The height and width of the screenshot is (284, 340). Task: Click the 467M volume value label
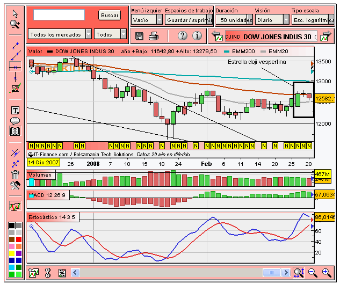tap(323, 174)
